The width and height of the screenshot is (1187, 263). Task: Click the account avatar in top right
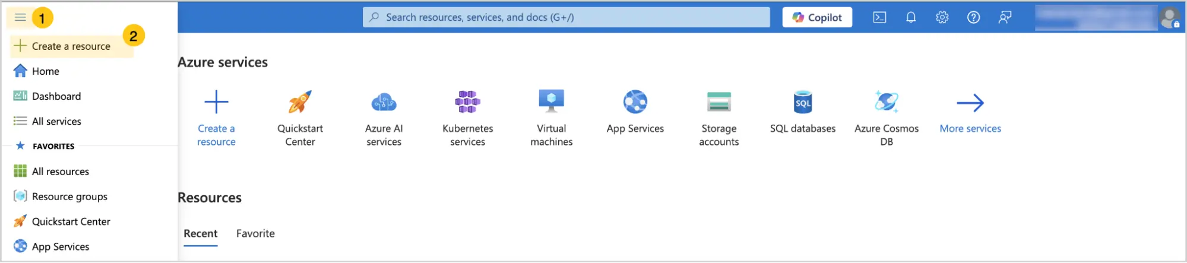1170,17
